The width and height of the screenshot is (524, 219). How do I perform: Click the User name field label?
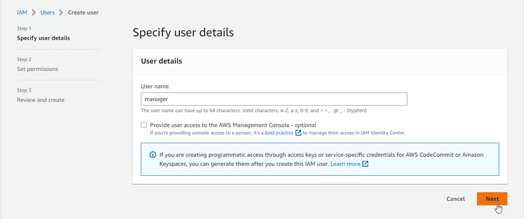(x=155, y=86)
